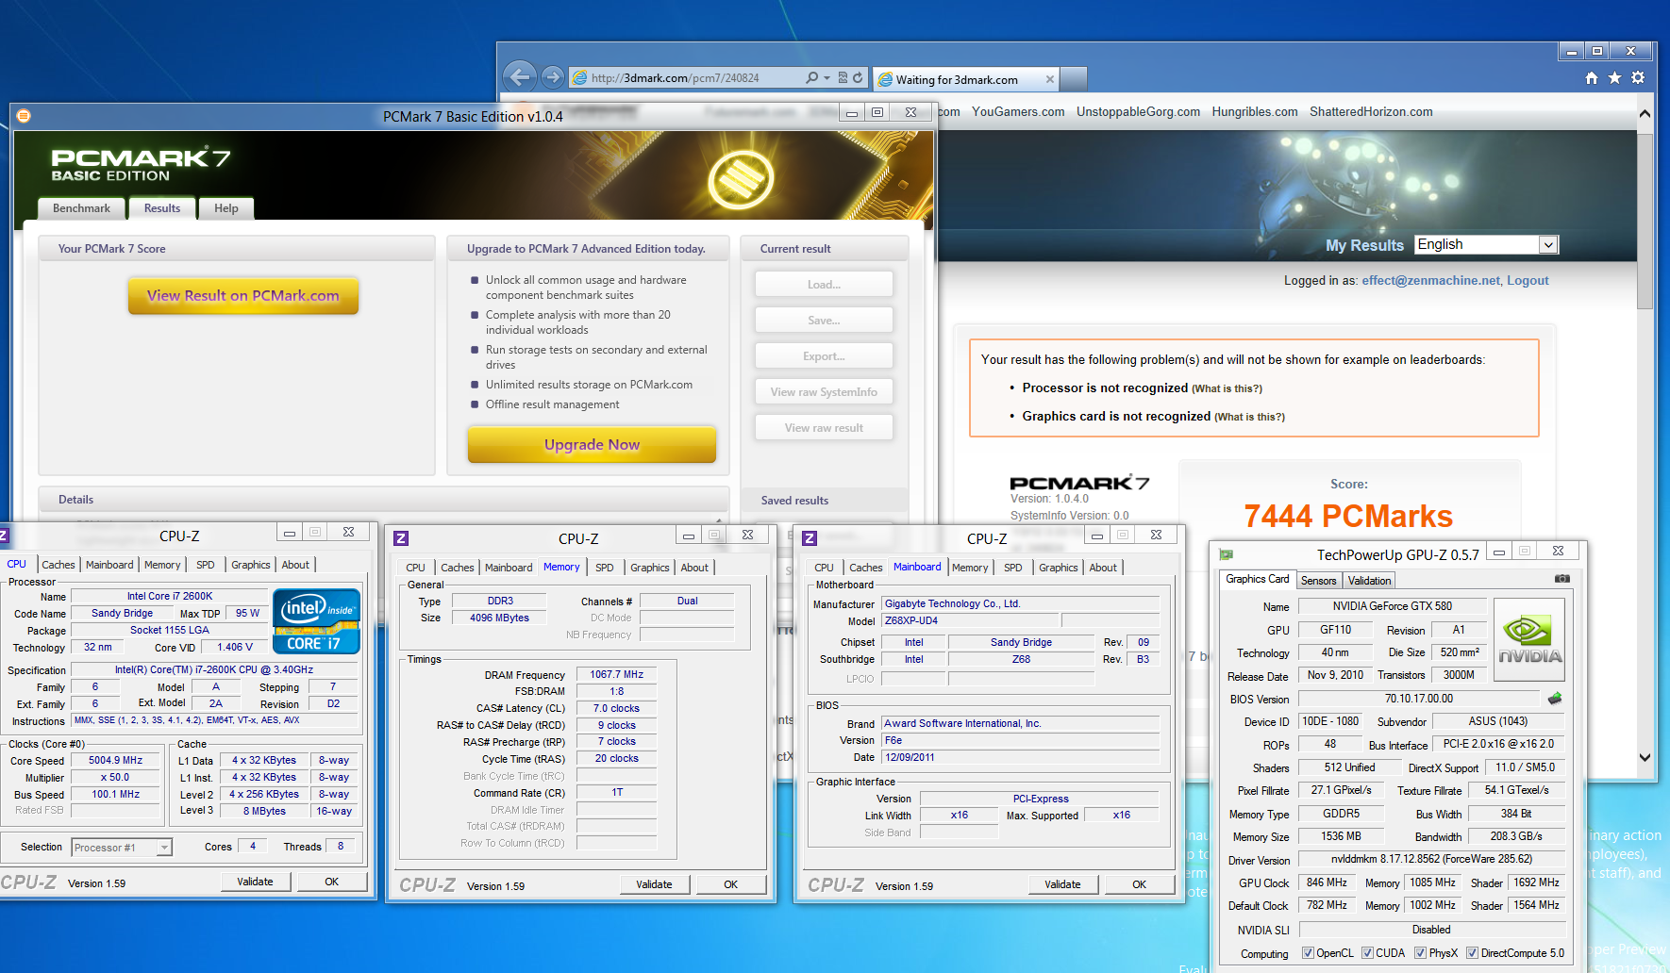Open the My Results link
The image size is (1670, 973).
click(1364, 245)
